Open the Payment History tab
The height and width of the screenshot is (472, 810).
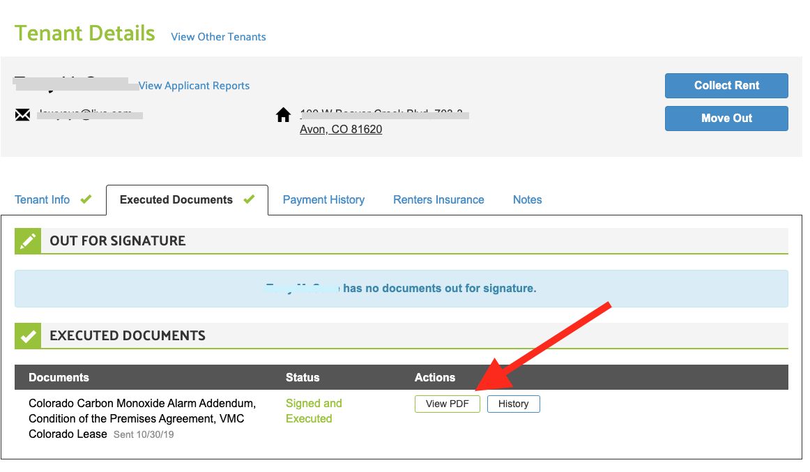tap(323, 199)
